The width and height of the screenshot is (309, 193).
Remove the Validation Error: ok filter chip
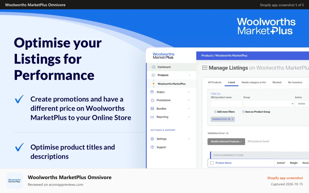[233, 119]
